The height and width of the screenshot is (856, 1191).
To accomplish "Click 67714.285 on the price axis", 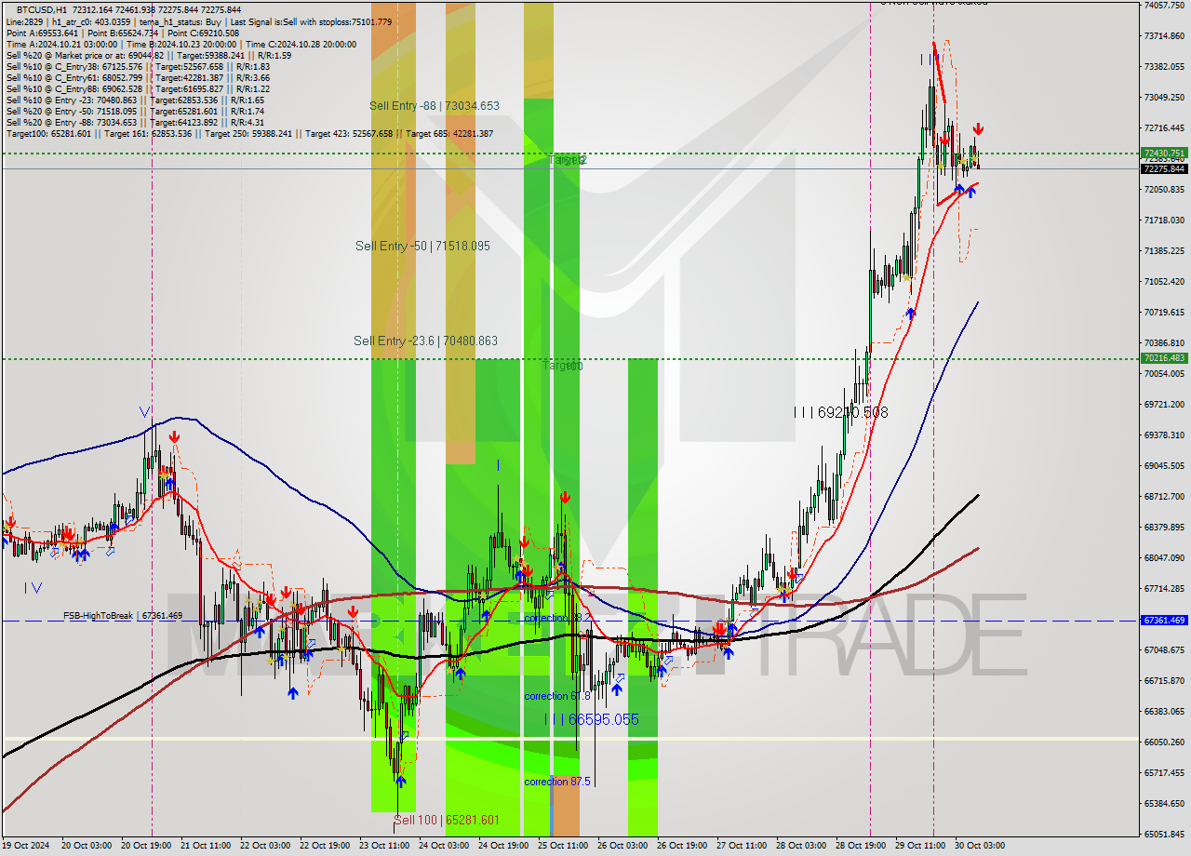I will [x=1164, y=588].
